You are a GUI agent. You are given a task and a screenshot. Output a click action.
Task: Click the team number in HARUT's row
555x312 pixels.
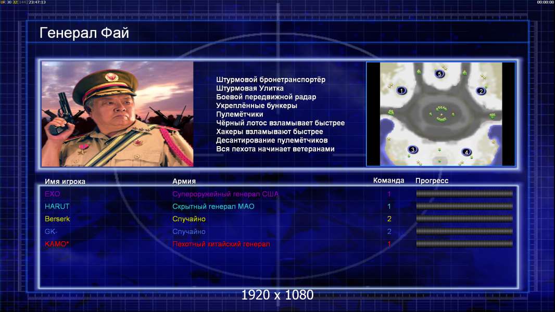pos(389,206)
